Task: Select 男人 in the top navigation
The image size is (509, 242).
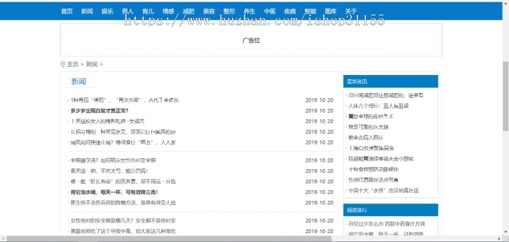Action: click(x=128, y=11)
